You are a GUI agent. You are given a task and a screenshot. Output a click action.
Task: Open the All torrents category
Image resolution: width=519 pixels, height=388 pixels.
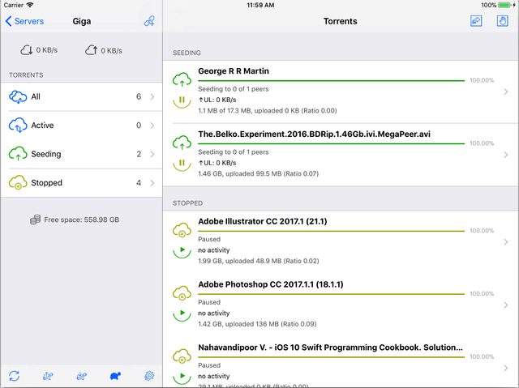pyautogui.click(x=82, y=96)
